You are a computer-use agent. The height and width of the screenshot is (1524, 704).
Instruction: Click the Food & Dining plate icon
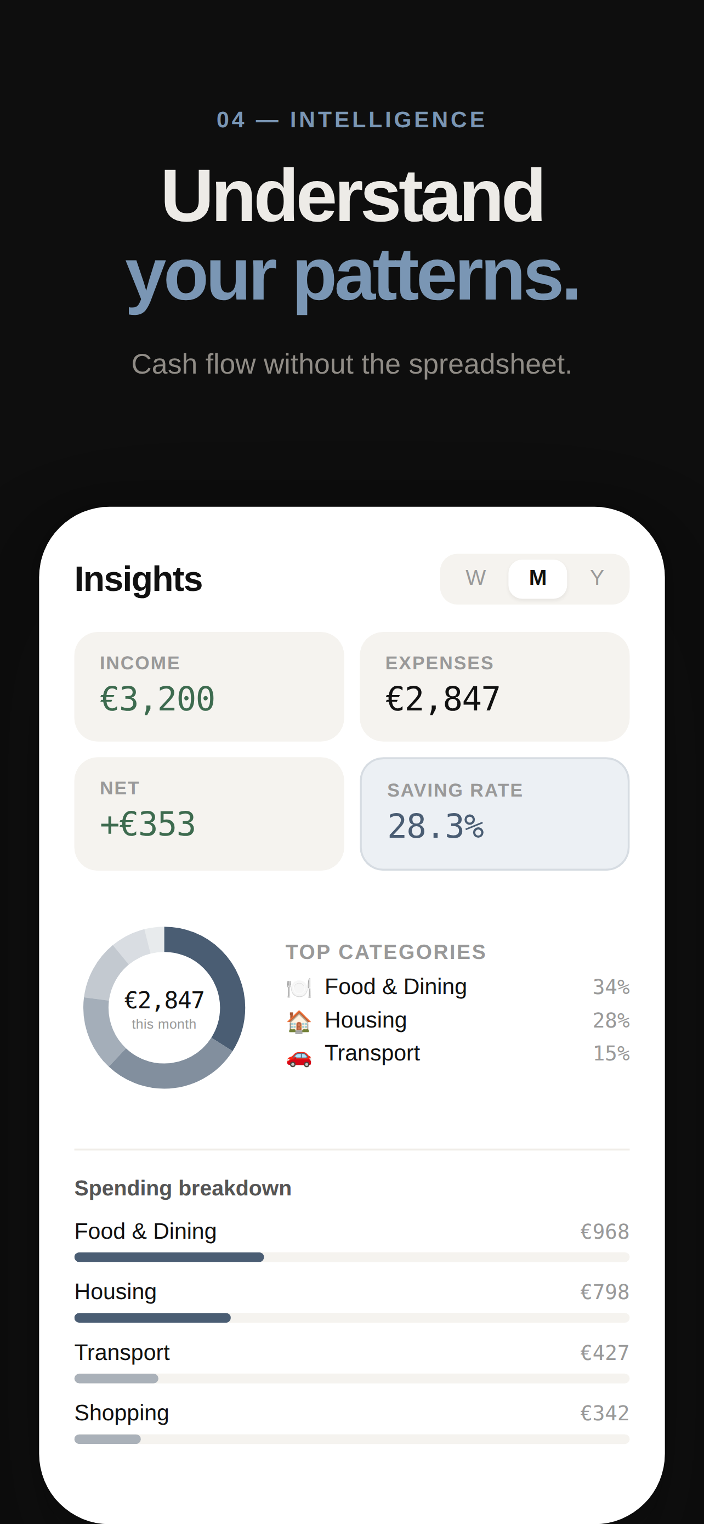coord(298,987)
